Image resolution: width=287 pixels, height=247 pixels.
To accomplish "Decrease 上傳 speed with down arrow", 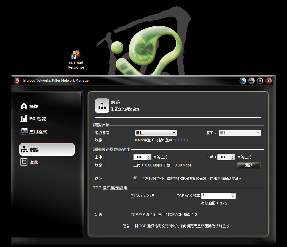I will point(149,158).
